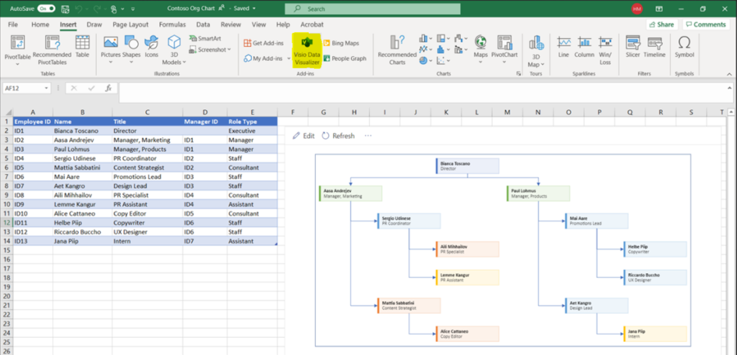737x355 pixels.
Task: Insert a PivotTable from the ribbon
Action: 17,47
